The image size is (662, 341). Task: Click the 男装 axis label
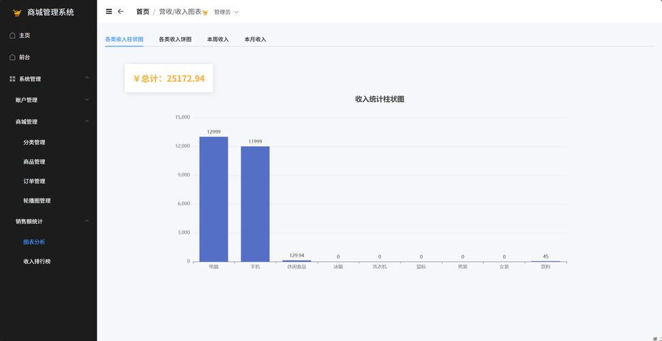[463, 267]
